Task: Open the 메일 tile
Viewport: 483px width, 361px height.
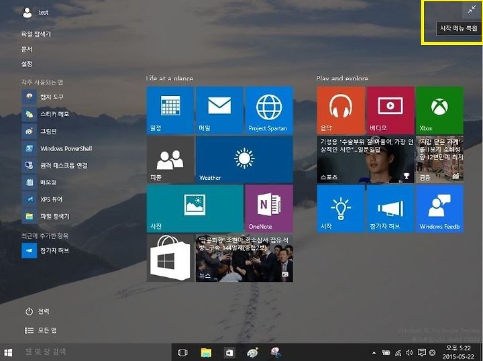Action: pyautogui.click(x=219, y=110)
